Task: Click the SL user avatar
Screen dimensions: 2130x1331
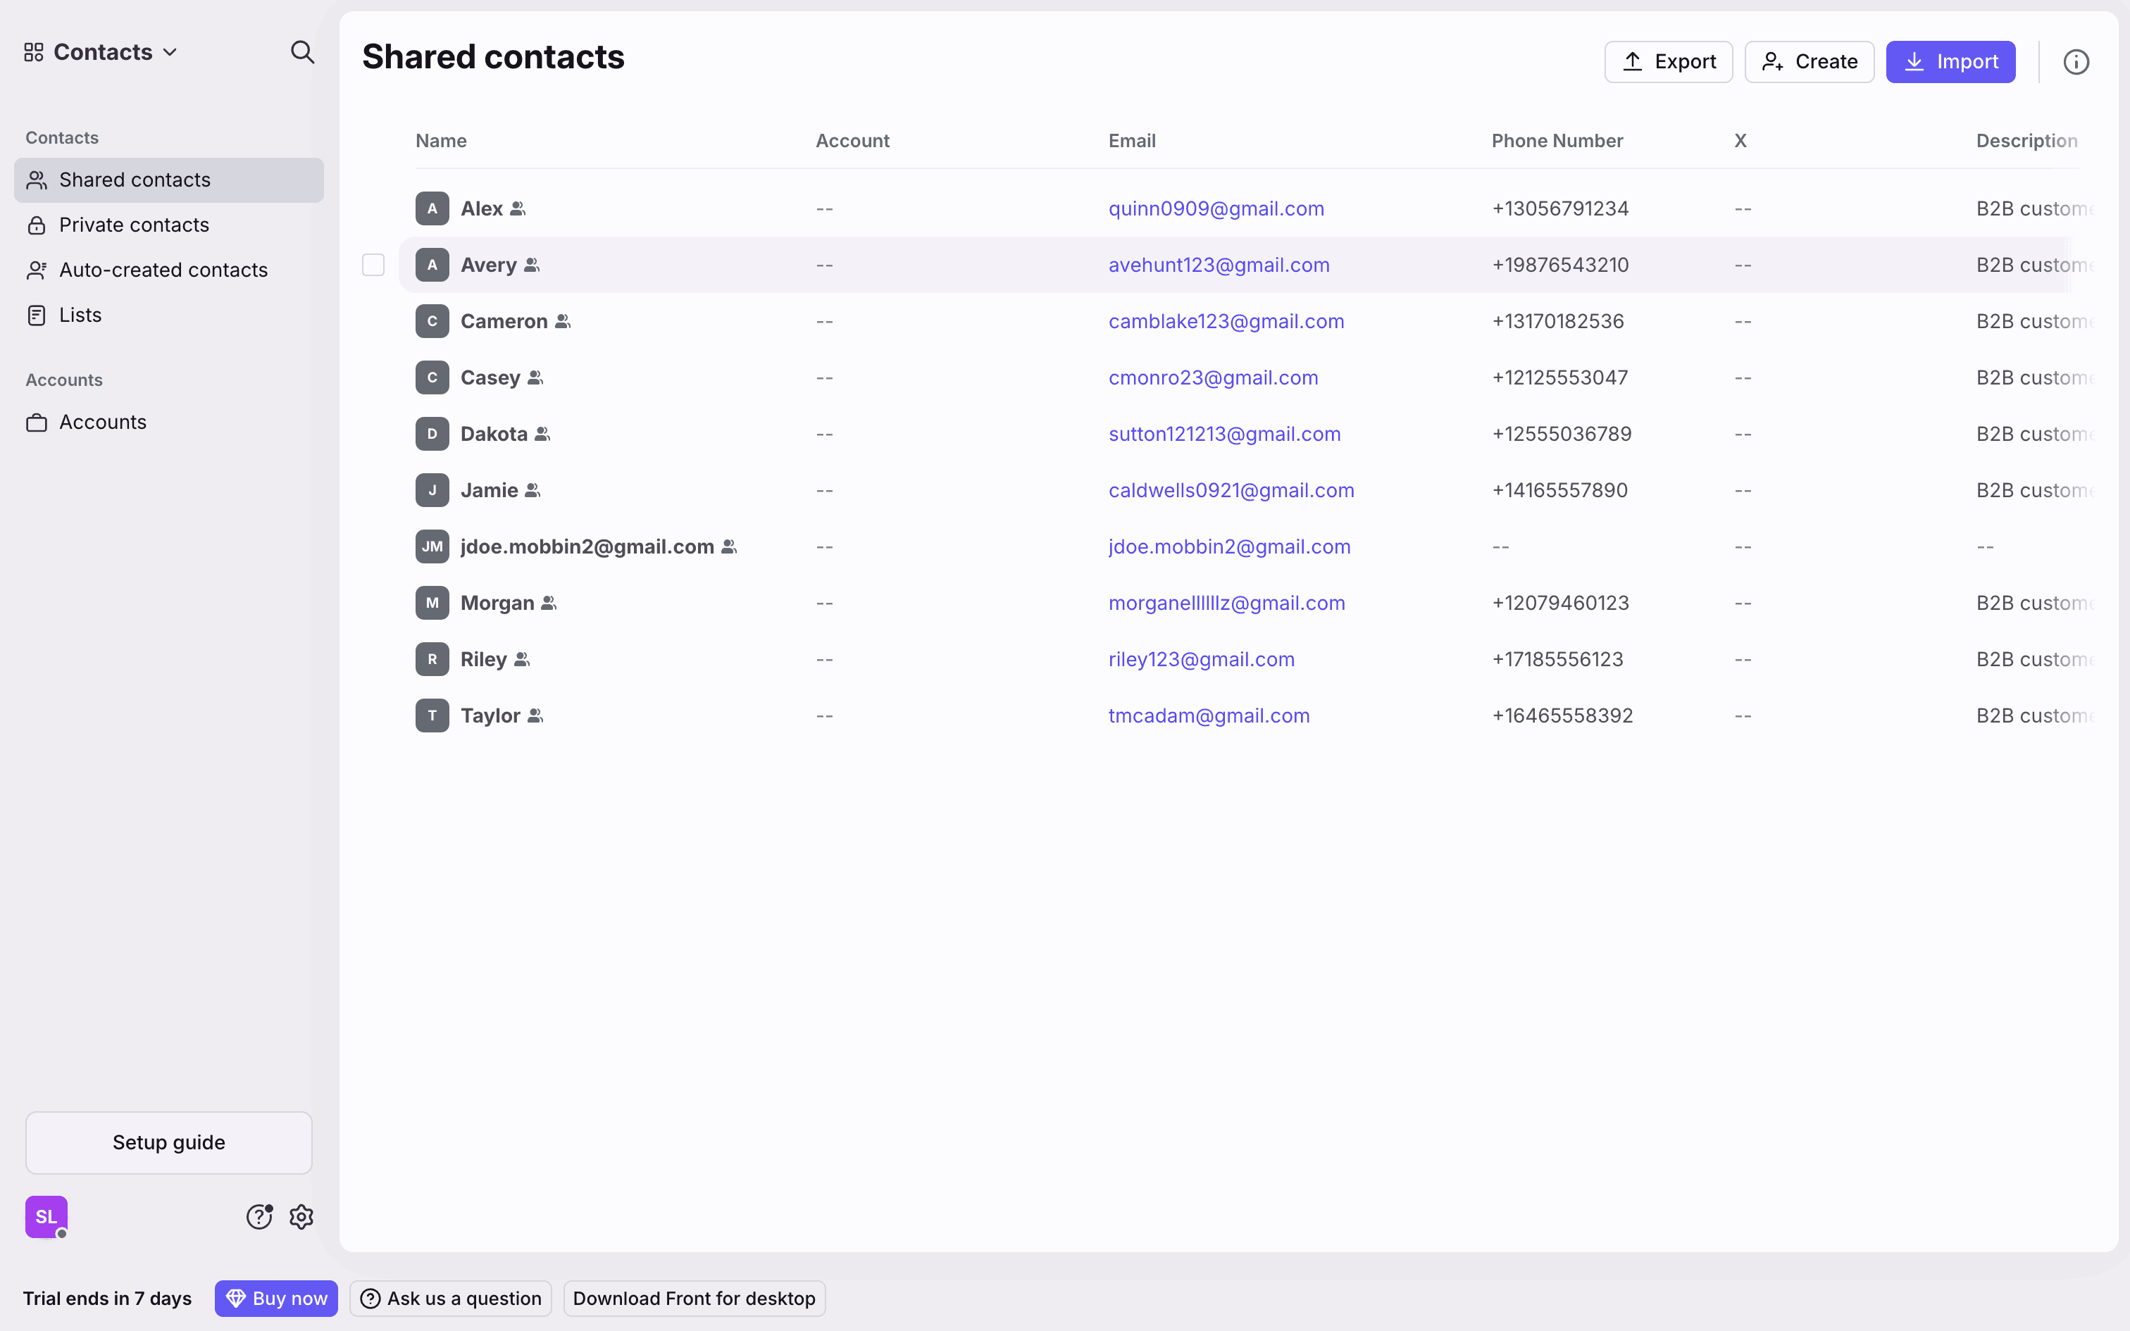Action: tap(46, 1217)
